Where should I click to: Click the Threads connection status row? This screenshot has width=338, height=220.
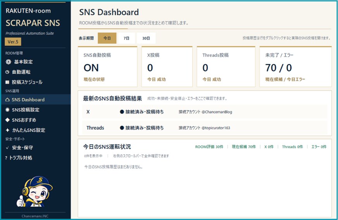coord(205,128)
